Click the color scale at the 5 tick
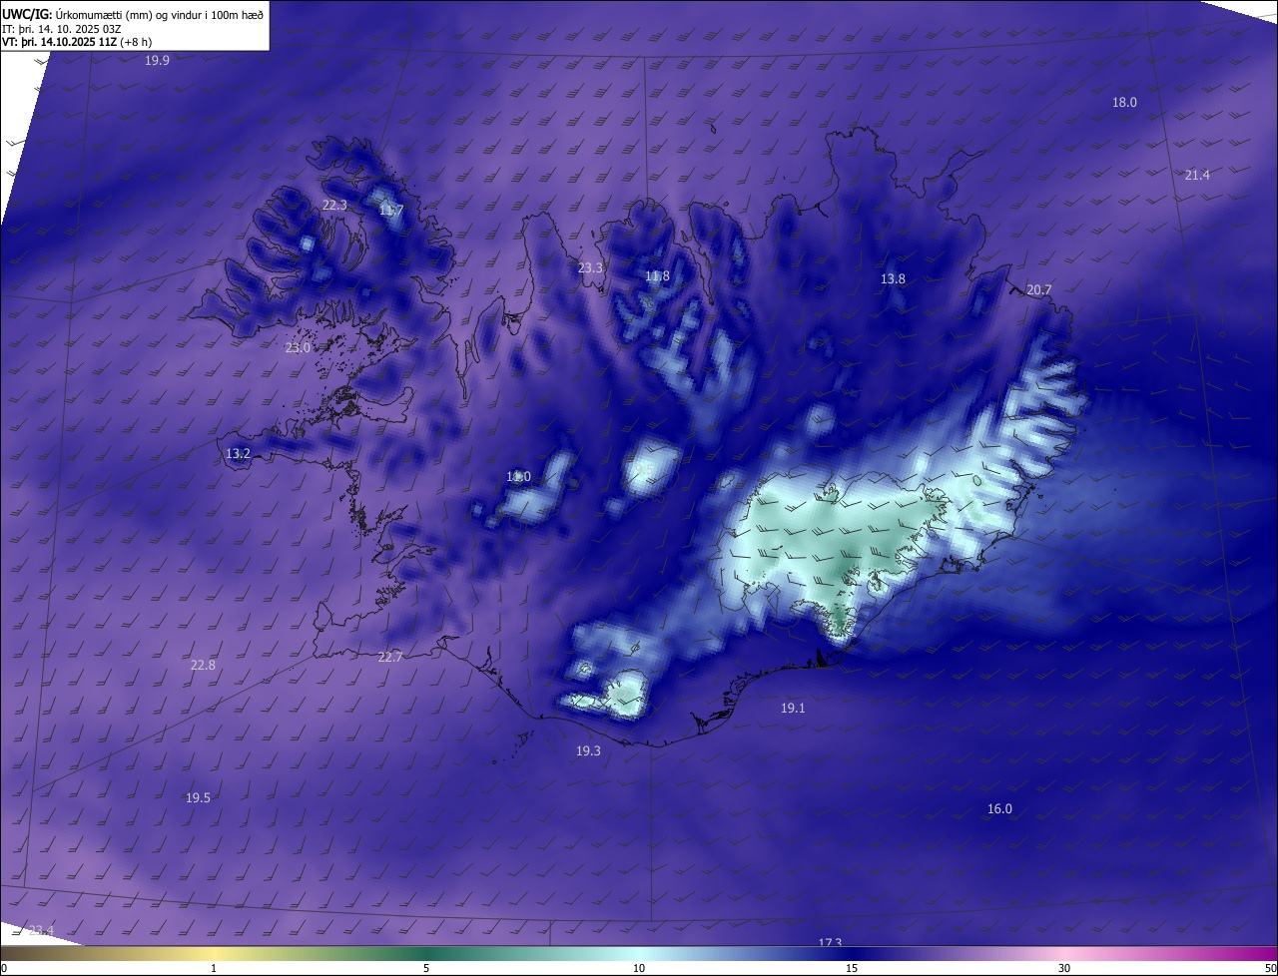 point(426,968)
